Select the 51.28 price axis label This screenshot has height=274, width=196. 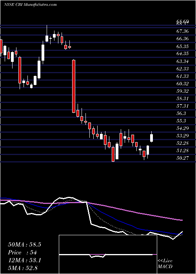tap(183, 150)
